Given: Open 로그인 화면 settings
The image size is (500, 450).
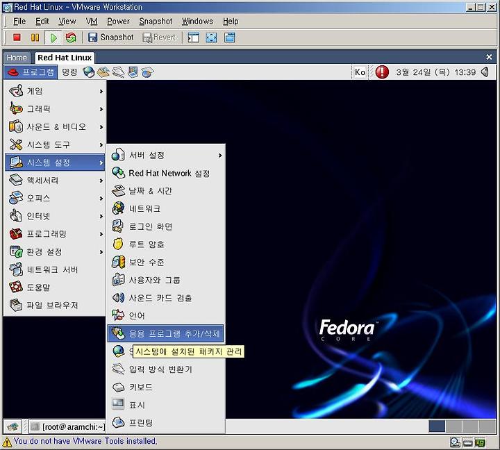Looking at the screenshot, I should [x=166, y=227].
